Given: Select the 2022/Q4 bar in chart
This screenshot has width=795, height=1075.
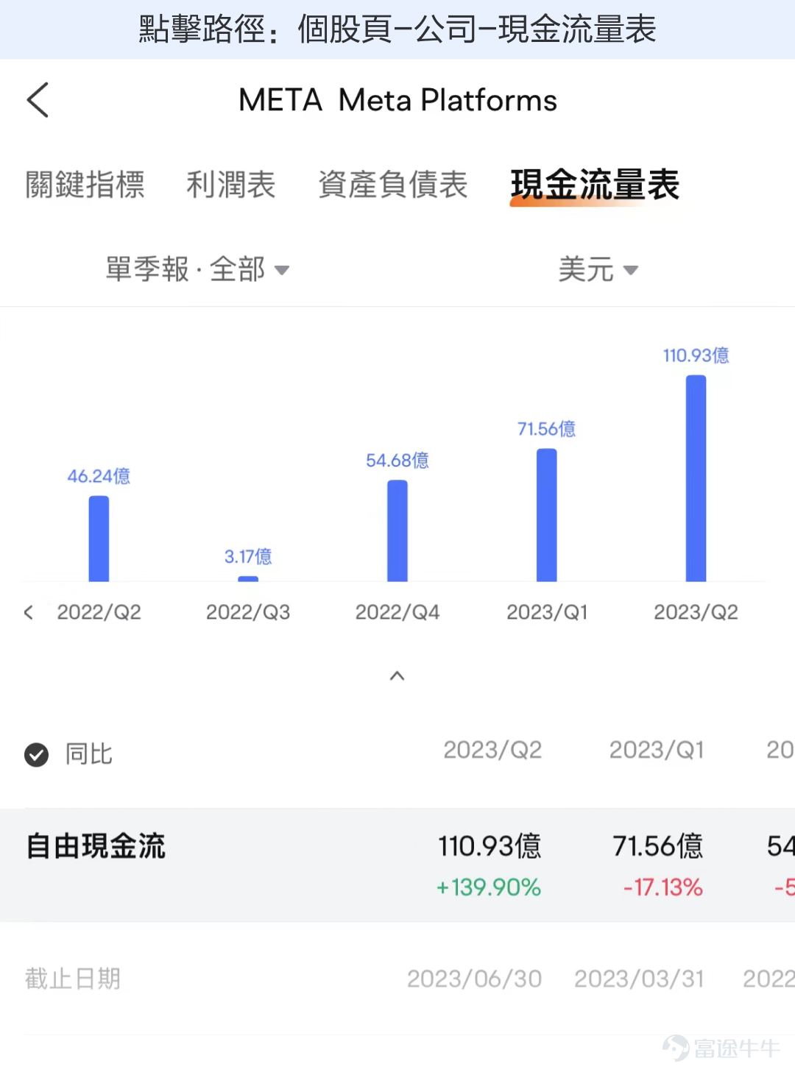Looking at the screenshot, I should pos(397,531).
